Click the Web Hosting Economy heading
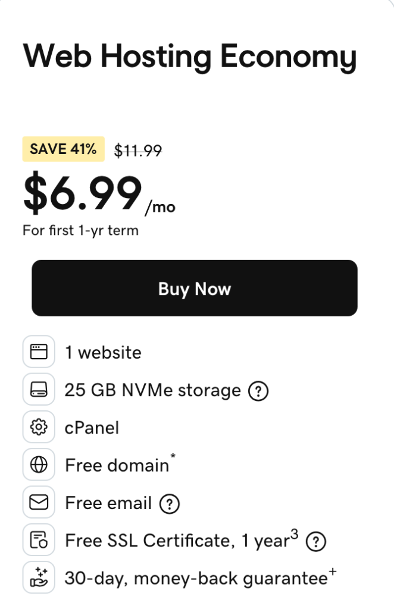The image size is (394, 609). pyautogui.click(x=190, y=55)
